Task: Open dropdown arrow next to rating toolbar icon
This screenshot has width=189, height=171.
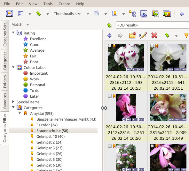Action: [x=106, y=14]
